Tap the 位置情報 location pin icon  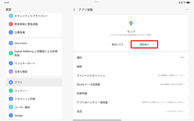point(11,32)
